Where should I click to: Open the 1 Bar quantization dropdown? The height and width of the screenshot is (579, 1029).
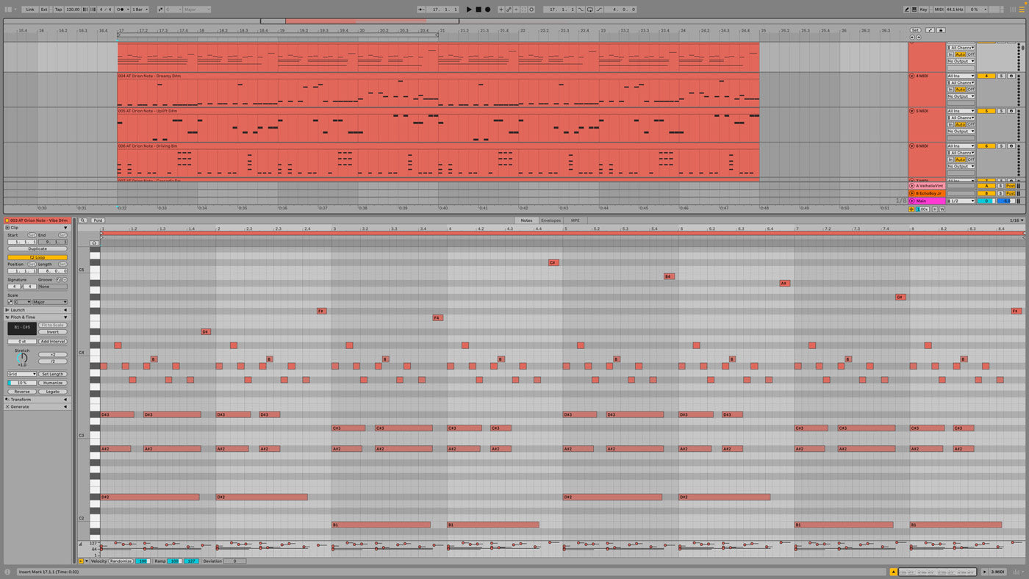139,10
